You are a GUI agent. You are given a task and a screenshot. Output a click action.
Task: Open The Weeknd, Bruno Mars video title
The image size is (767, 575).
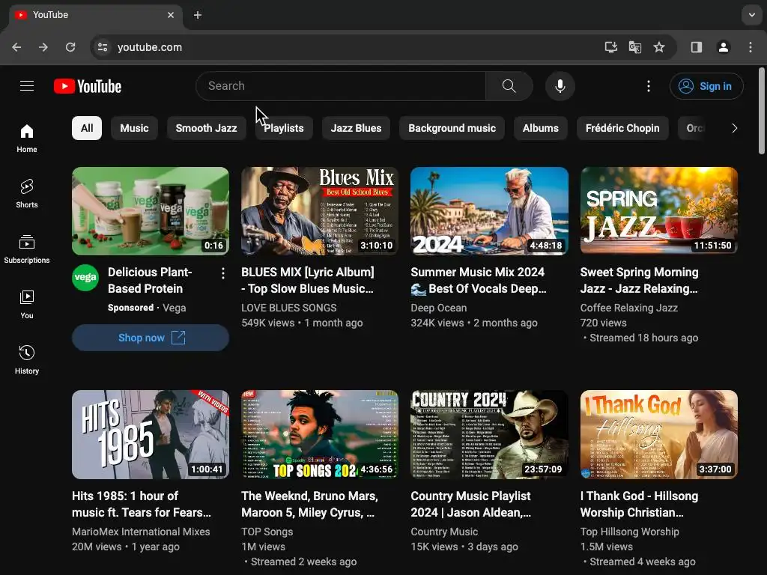pos(309,504)
